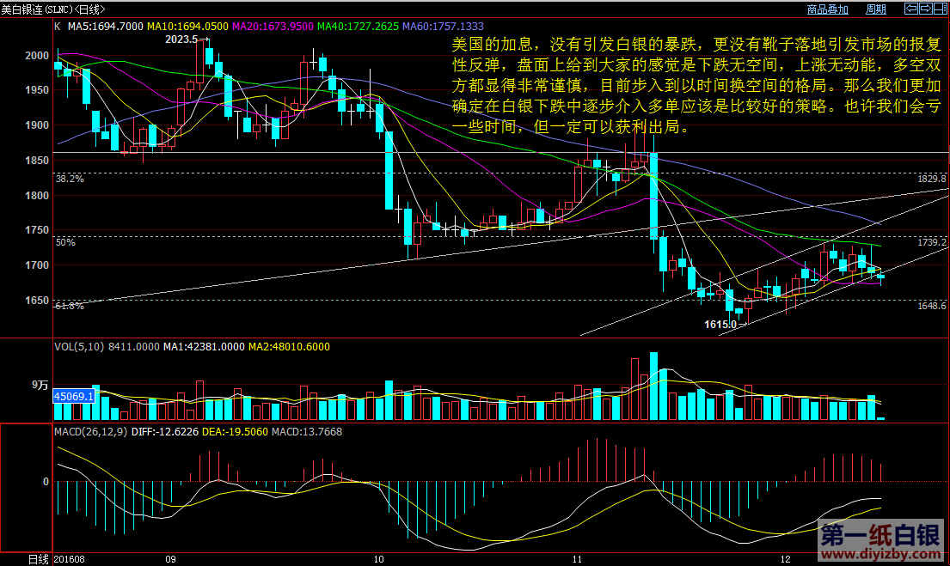
Task: Select the green MA40 indicator label
Action: pyautogui.click(x=359, y=27)
